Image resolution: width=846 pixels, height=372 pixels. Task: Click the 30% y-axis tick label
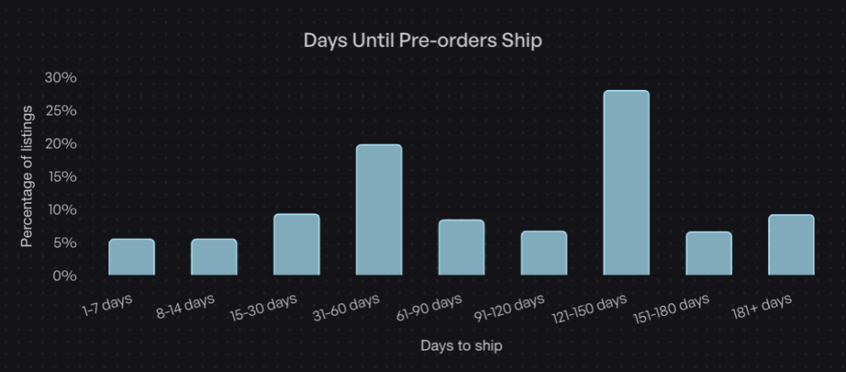click(x=60, y=78)
